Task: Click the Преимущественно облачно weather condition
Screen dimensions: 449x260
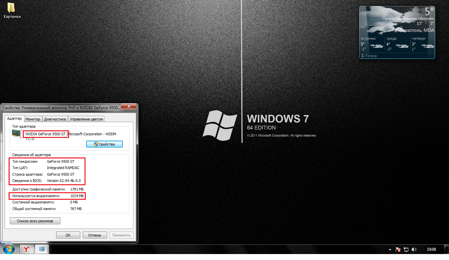Action: [408, 19]
